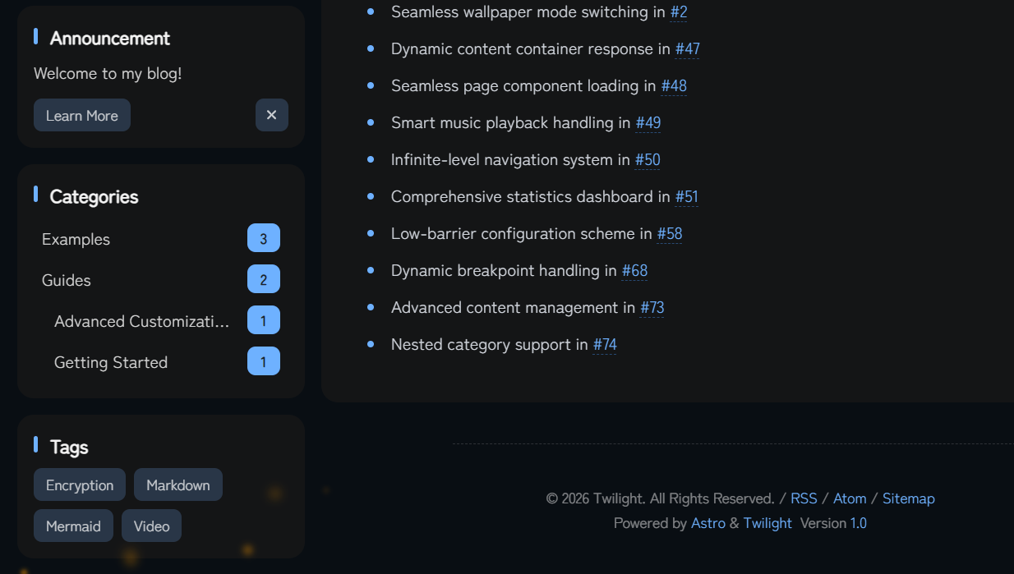The height and width of the screenshot is (574, 1014).
Task: Open the #51 statistics dashboard link
Action: pyautogui.click(x=686, y=197)
